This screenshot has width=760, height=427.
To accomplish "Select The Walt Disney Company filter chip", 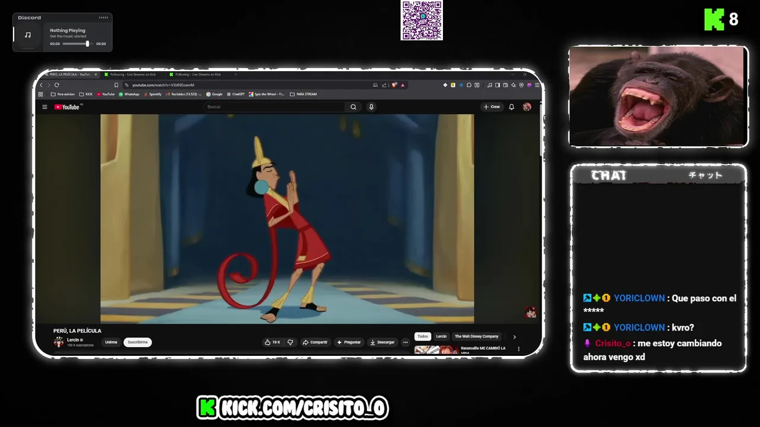I will tap(477, 336).
